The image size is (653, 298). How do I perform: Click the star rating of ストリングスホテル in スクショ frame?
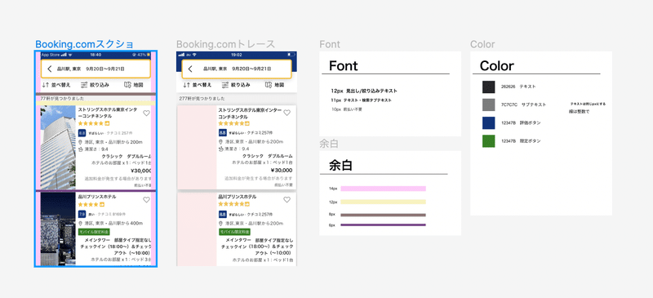91,124
